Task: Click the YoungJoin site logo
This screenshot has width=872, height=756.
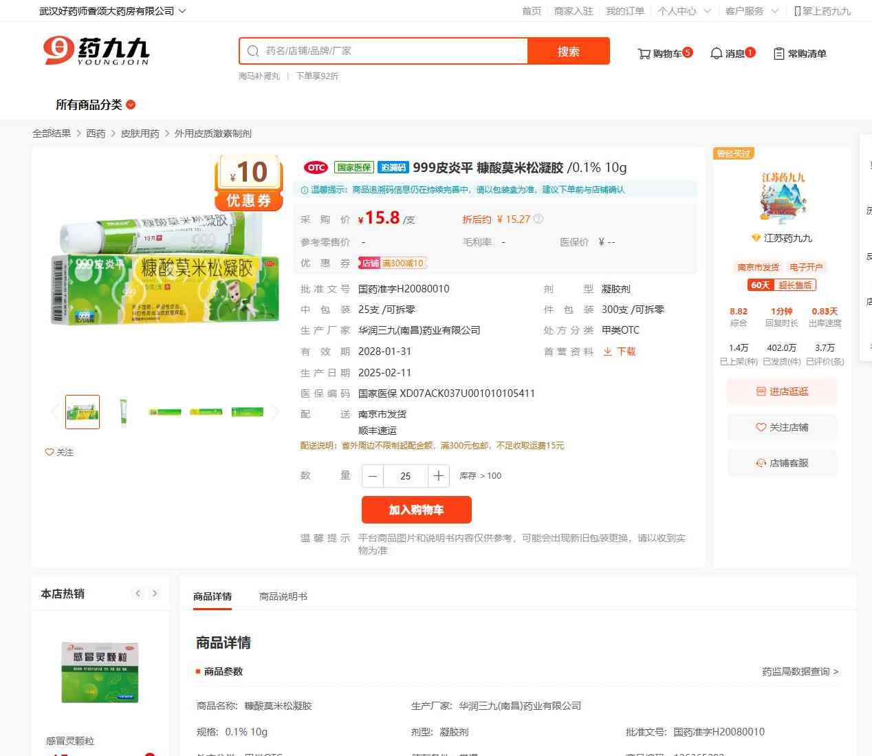Action: click(x=96, y=51)
